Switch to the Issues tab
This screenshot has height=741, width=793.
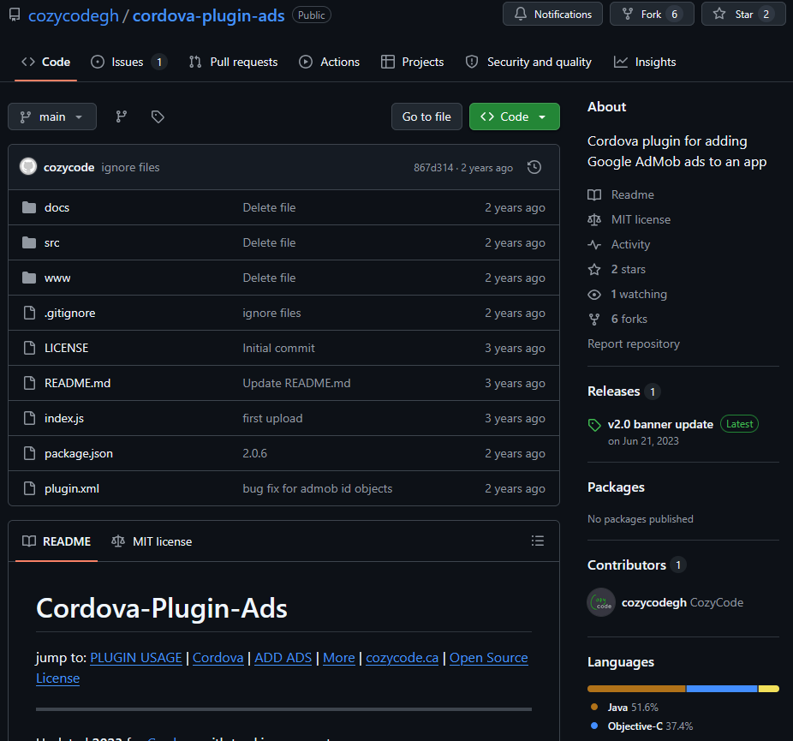coord(127,62)
